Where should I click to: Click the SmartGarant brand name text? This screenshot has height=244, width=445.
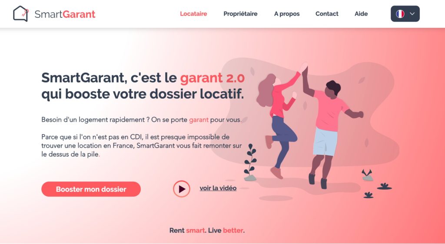coord(65,14)
